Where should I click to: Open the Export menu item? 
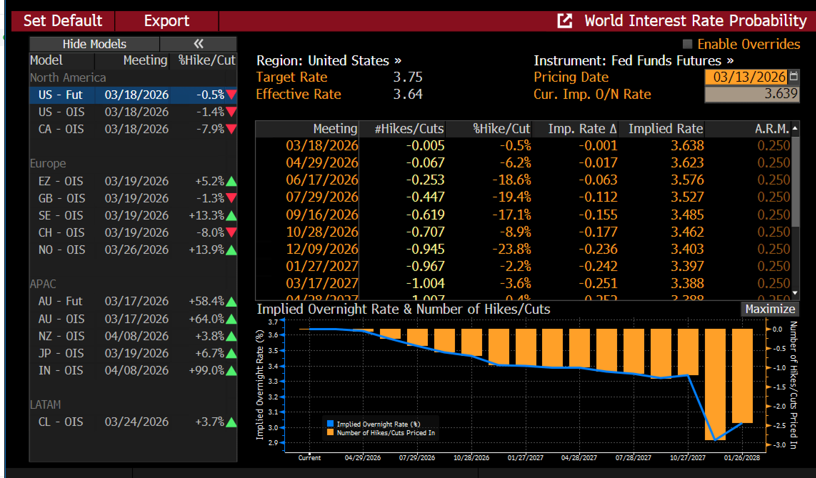click(166, 21)
